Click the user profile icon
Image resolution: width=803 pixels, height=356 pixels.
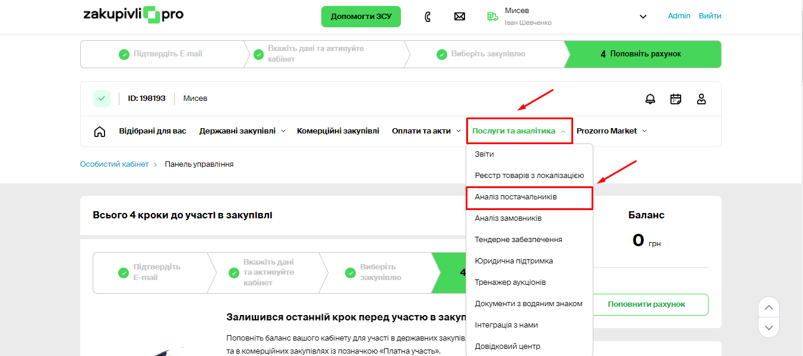[x=701, y=99]
